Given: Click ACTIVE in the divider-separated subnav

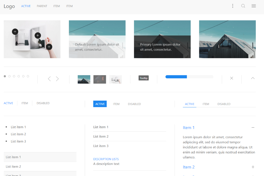Looking at the screenshot, I should coord(9,103).
